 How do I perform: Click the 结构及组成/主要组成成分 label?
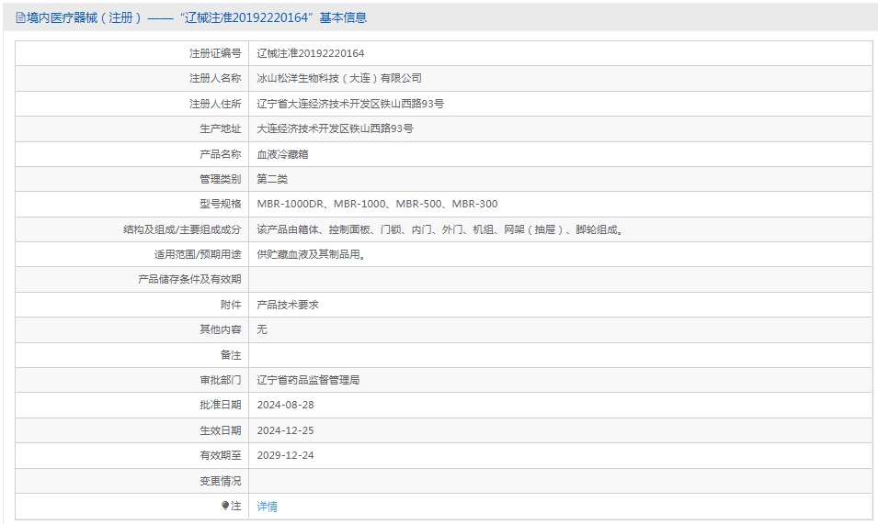pos(182,229)
